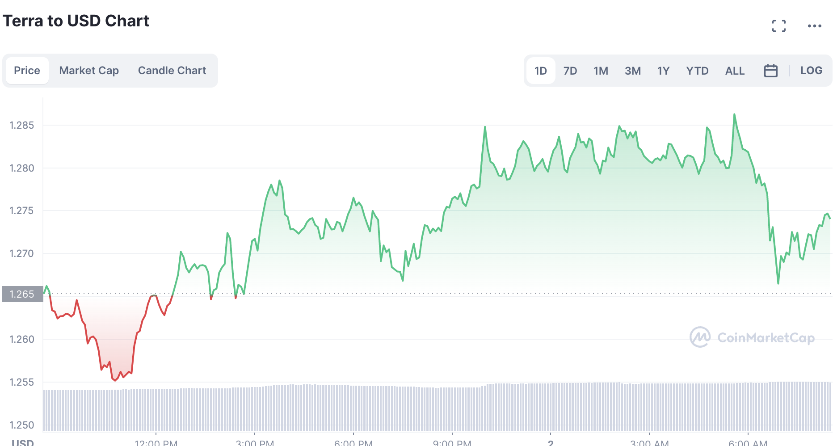833x446 pixels.
Task: Select the 1D time range
Action: point(541,71)
